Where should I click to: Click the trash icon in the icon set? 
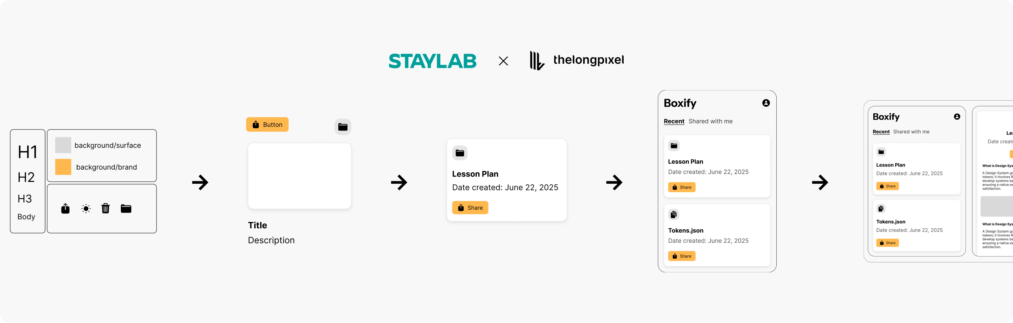pyautogui.click(x=106, y=208)
